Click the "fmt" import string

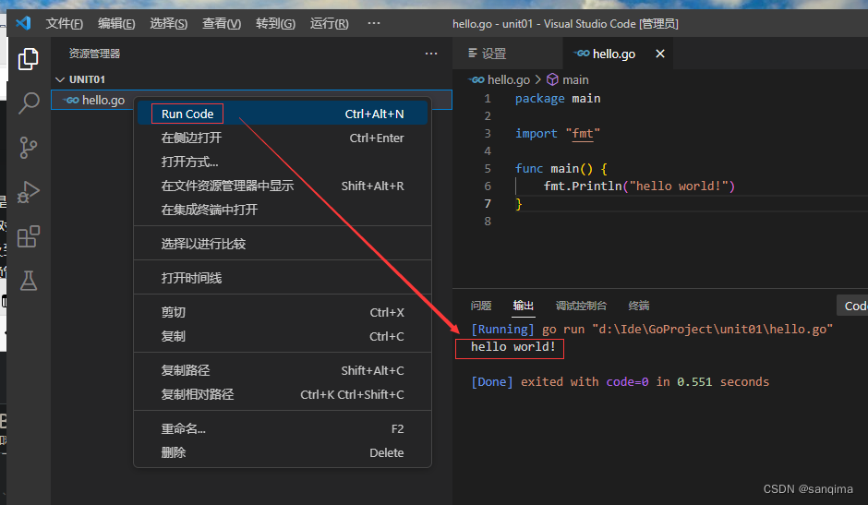[583, 134]
